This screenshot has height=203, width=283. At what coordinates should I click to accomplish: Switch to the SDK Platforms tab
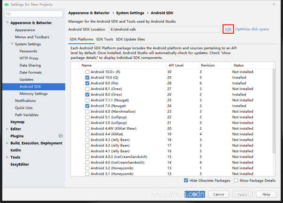(x=81, y=39)
